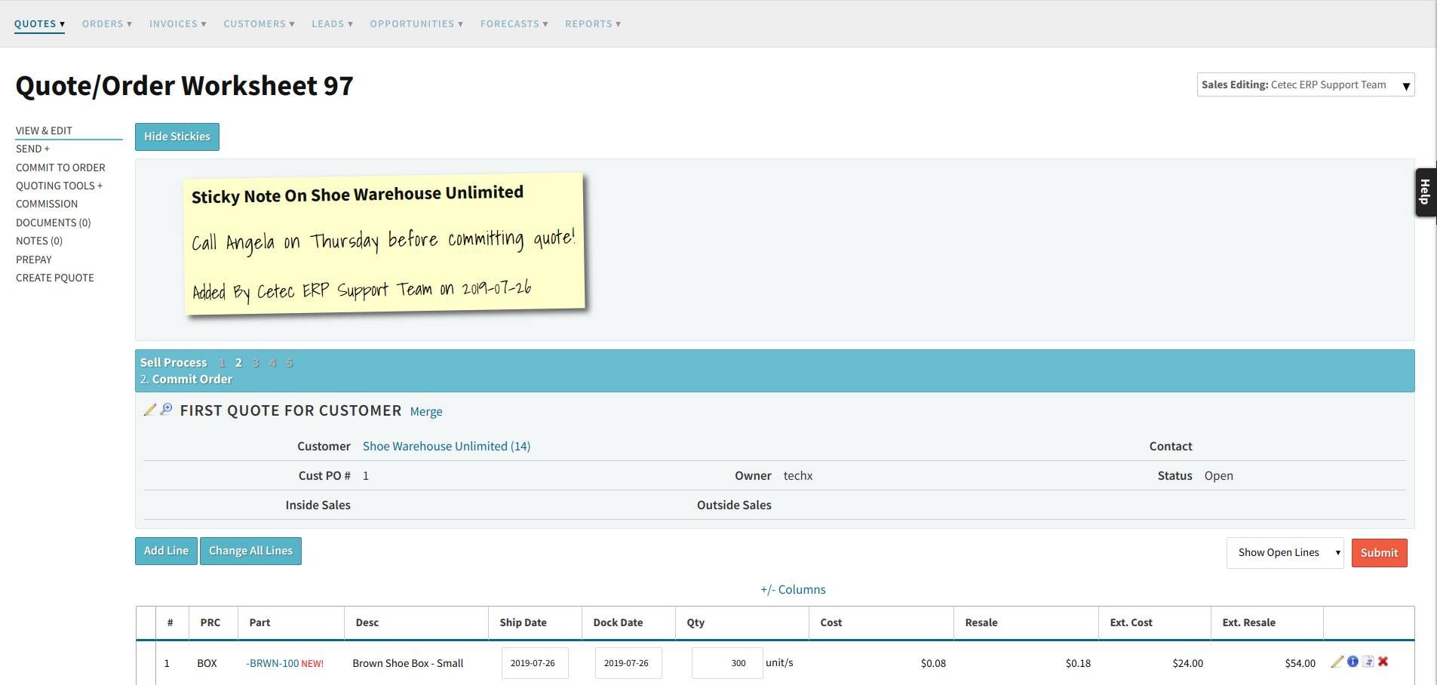Image resolution: width=1437 pixels, height=685 pixels.
Task: Click the magnifier icon beside the quote title
Action: pos(167,410)
